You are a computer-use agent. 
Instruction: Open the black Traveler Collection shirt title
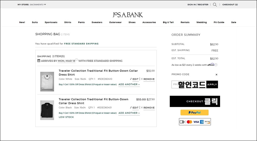[x=93, y=101]
